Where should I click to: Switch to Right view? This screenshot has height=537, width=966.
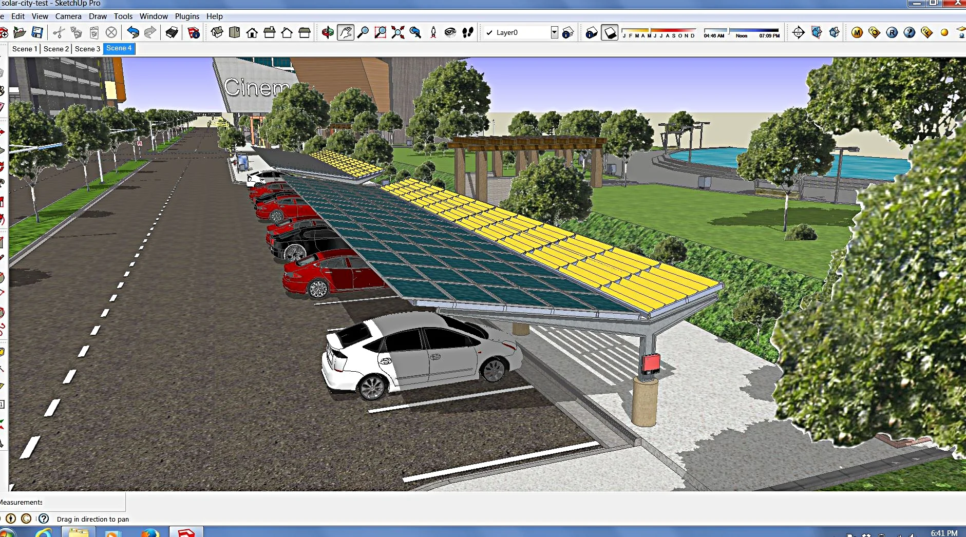click(270, 32)
